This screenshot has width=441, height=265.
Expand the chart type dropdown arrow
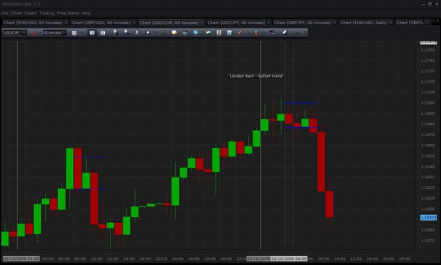pos(82,33)
